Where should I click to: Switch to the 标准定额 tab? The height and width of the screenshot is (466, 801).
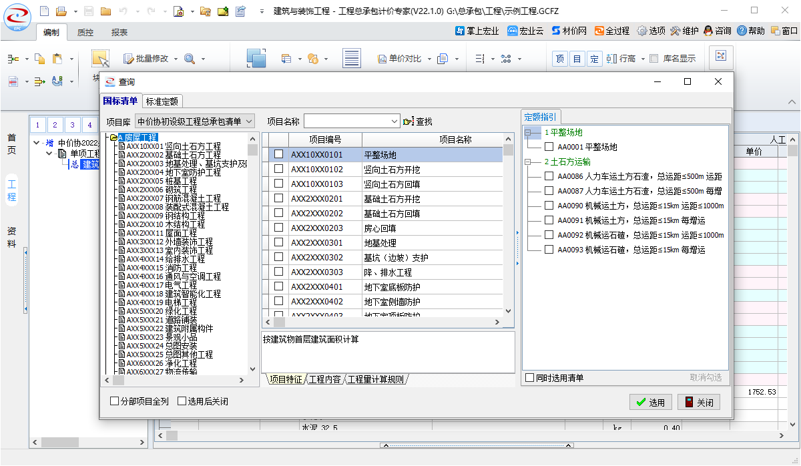(162, 101)
